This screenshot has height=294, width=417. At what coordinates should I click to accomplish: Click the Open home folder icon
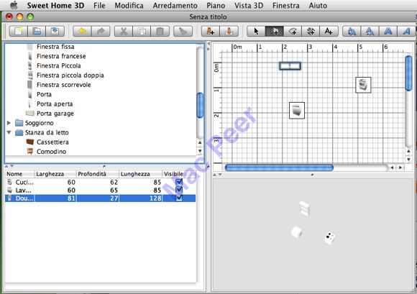pos(37,32)
